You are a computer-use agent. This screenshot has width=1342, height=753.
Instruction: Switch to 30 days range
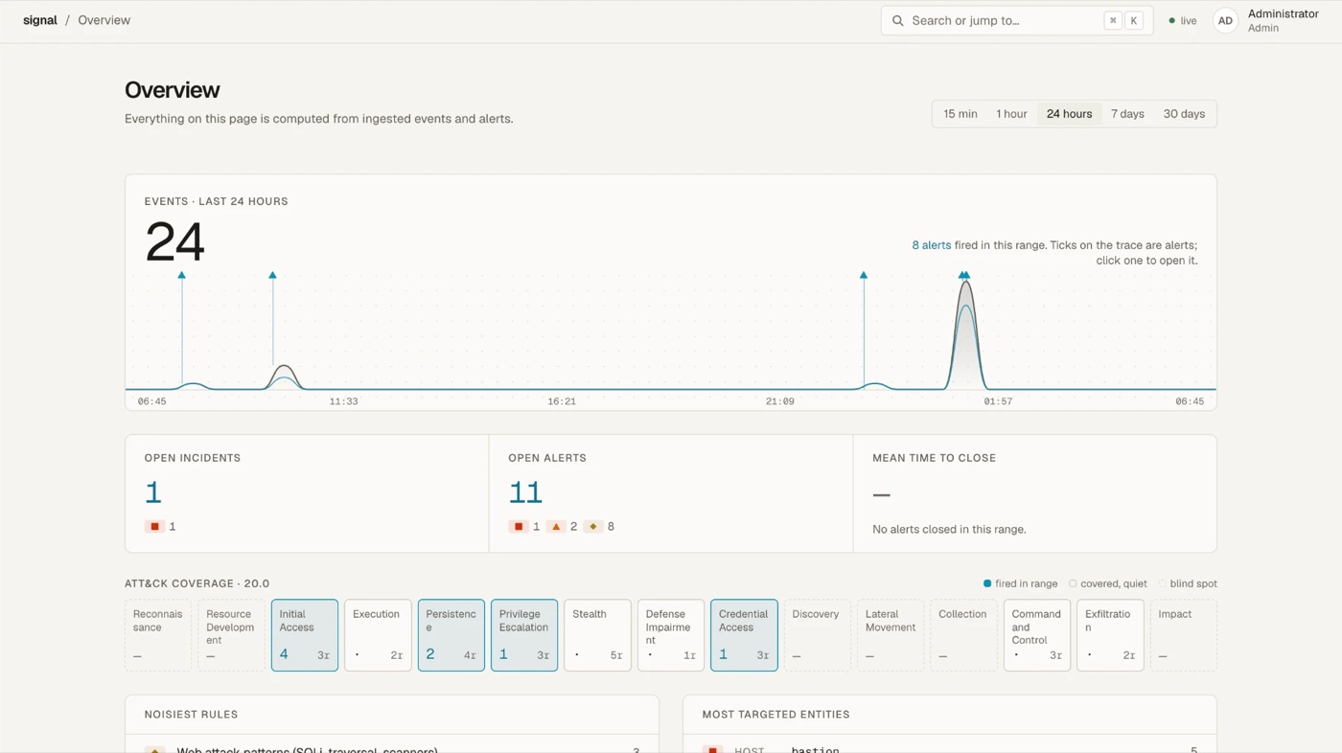point(1184,114)
